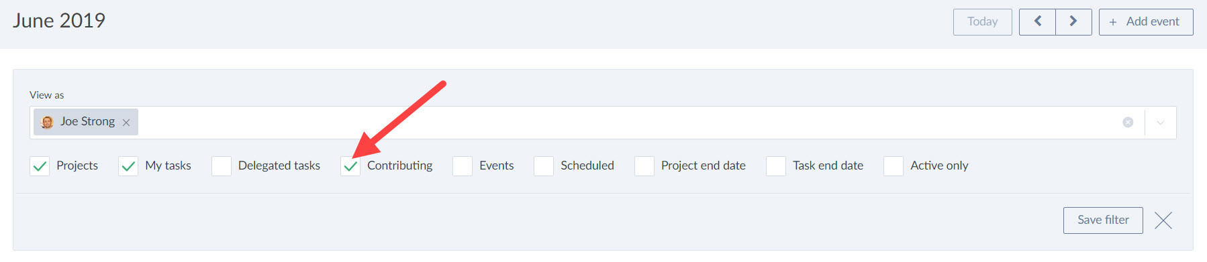
Task: Enable the Delegated tasks checkbox
Action: point(222,166)
